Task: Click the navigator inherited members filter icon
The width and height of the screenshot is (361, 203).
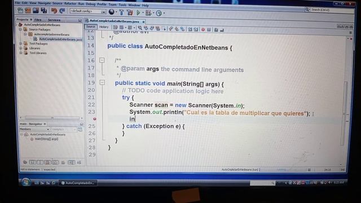Action: click(25, 162)
